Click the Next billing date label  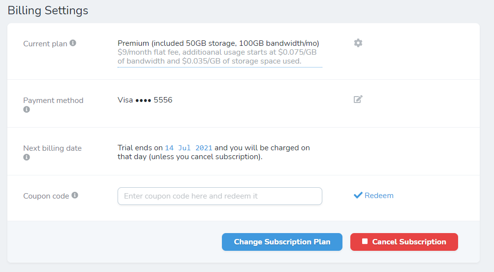[52, 148]
